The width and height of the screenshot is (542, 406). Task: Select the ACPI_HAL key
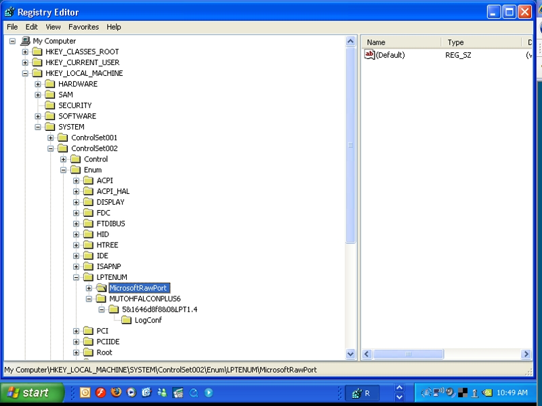pos(113,191)
